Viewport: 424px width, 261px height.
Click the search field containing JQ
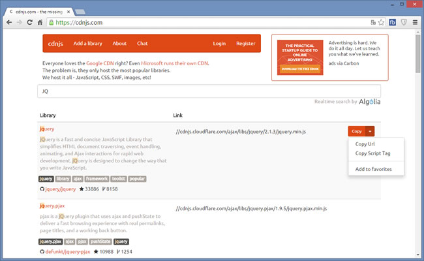(x=209, y=91)
